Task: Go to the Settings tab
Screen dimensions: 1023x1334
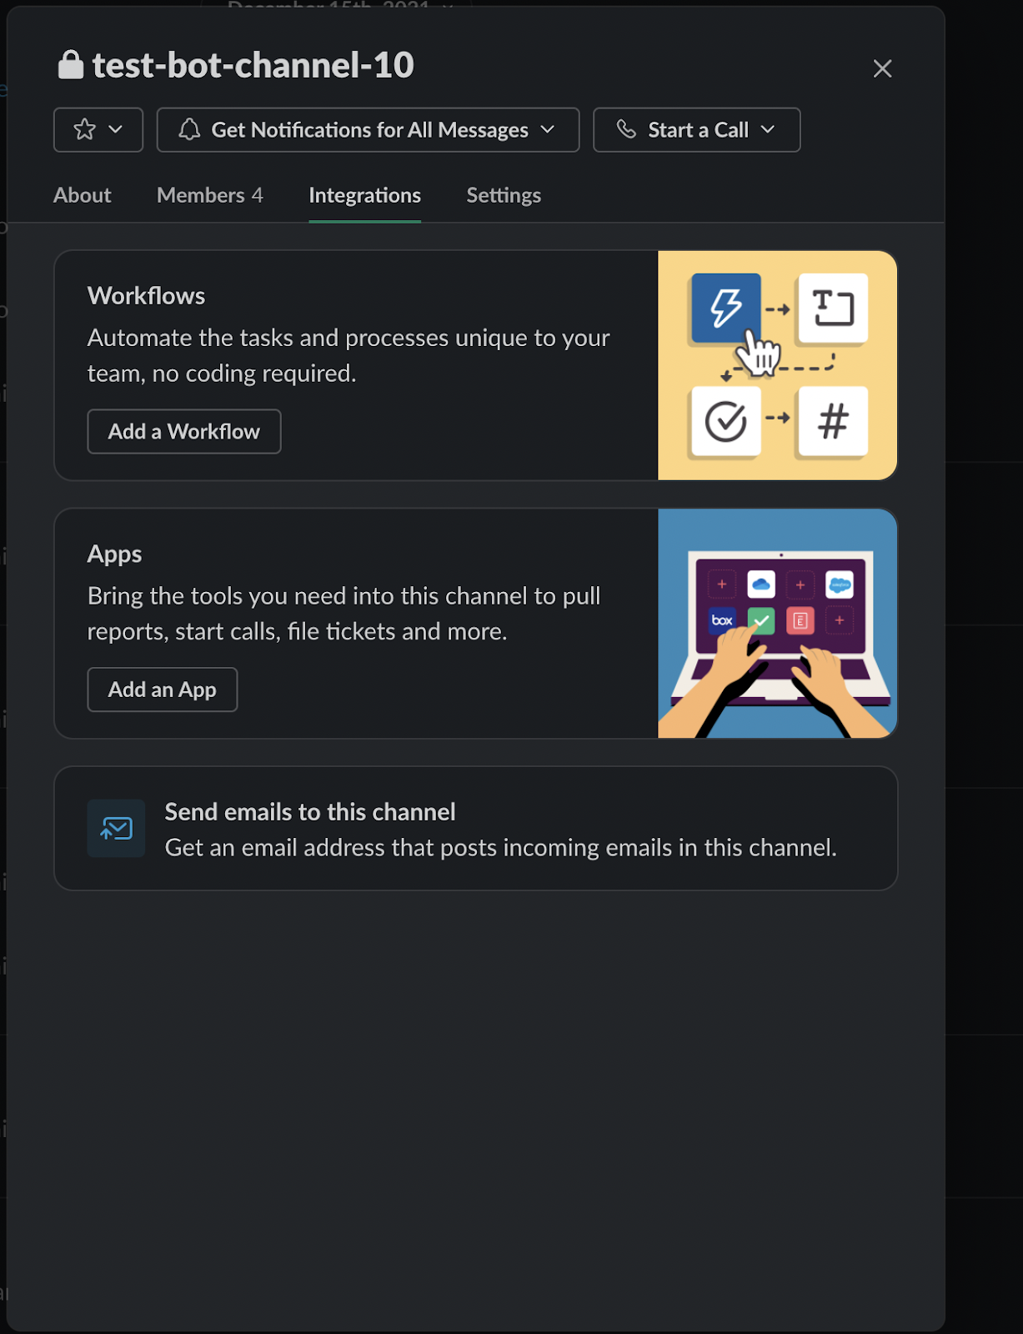Action: (x=504, y=195)
